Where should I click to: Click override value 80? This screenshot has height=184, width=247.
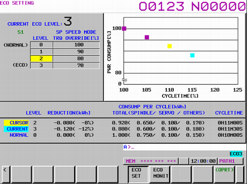coord(76,59)
